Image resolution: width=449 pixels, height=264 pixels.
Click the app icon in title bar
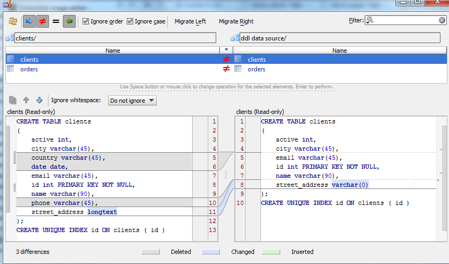click(x=7, y=3)
